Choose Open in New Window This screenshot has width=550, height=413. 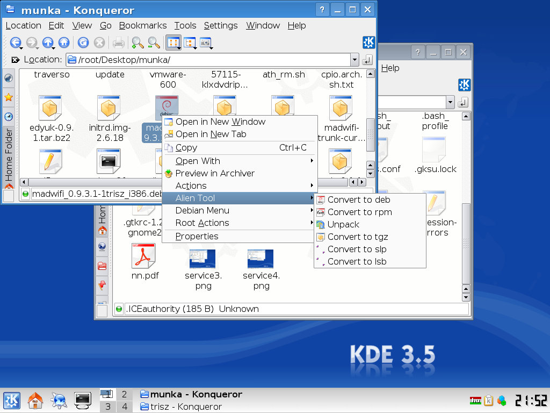(x=239, y=122)
